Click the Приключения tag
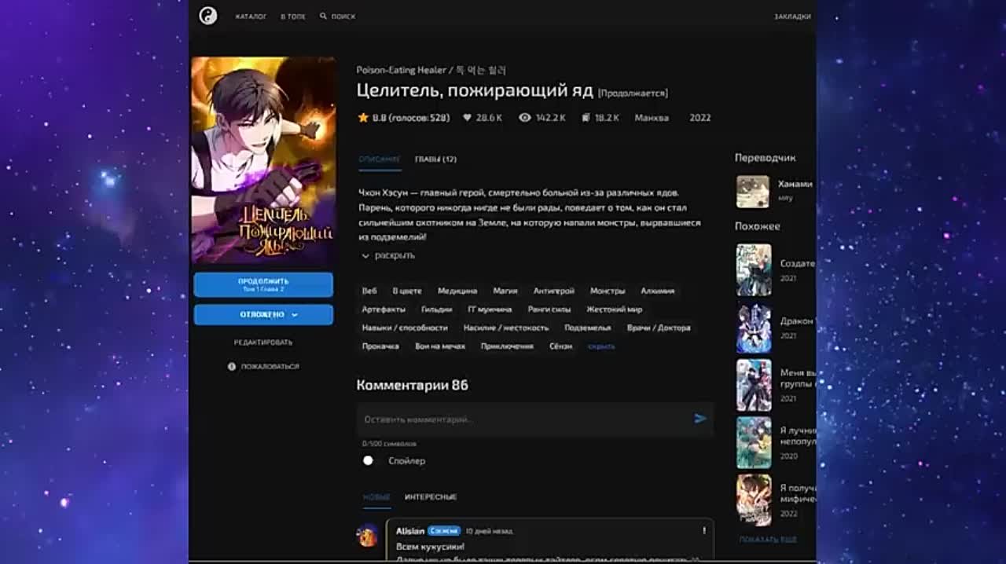 coord(507,346)
